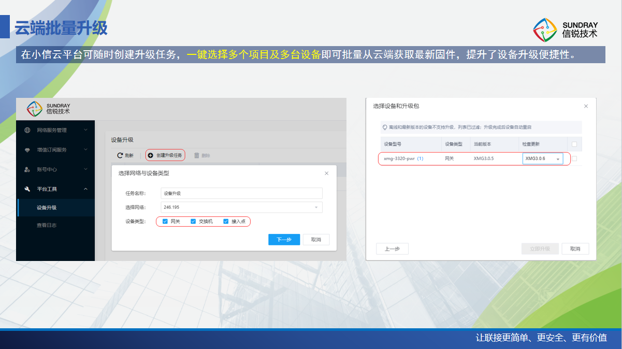
Task: Select 设备升级 in the sidebar
Action: pyautogui.click(x=47, y=208)
